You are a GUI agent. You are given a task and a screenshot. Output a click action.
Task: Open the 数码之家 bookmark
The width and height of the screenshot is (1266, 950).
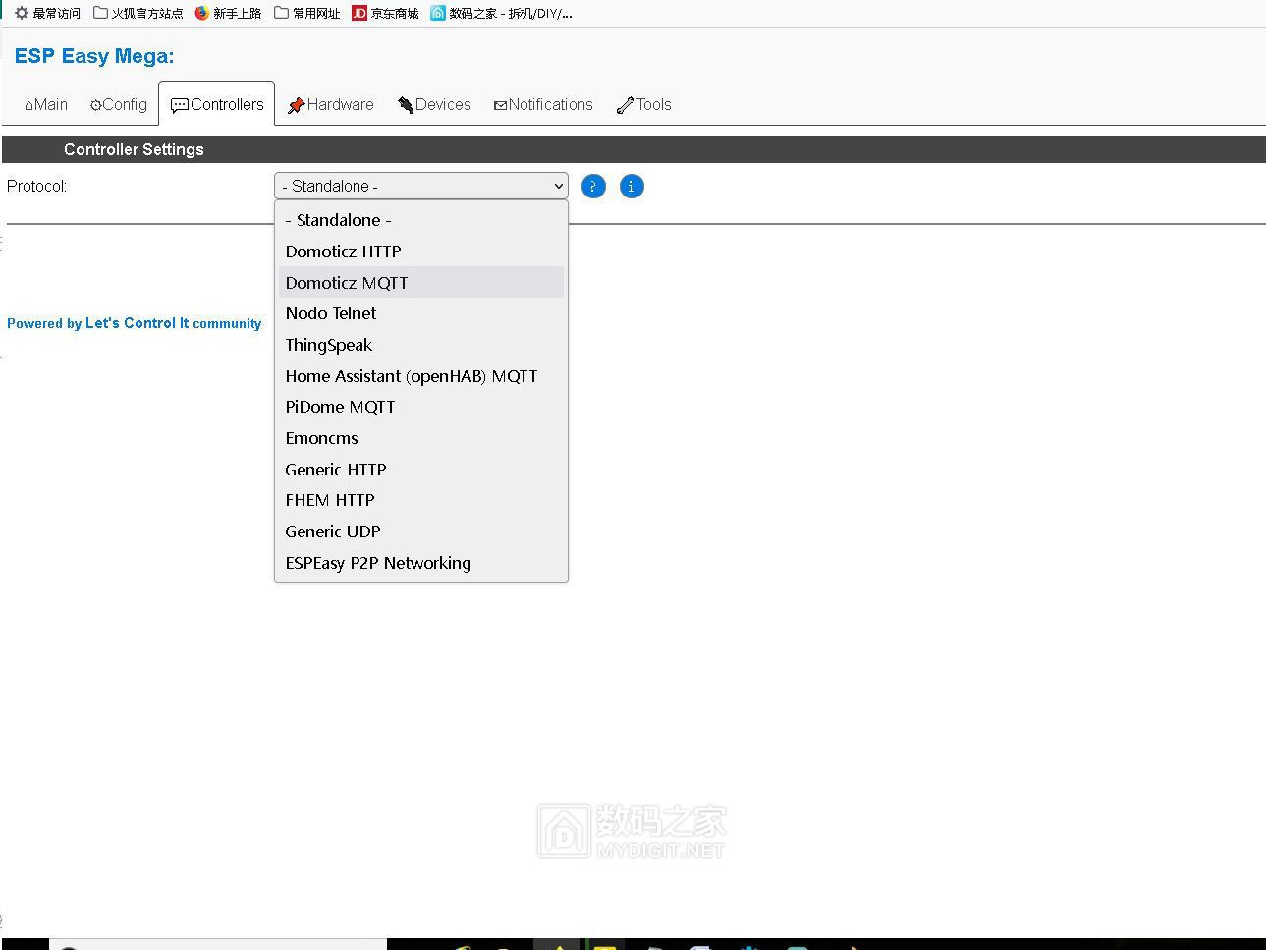tap(501, 13)
